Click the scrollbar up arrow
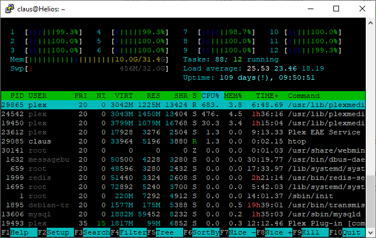376x238 pixels. click(x=370, y=23)
